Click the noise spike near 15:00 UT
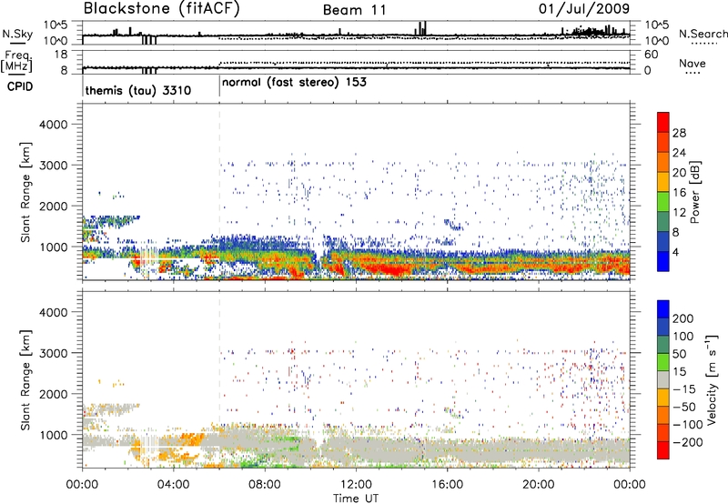728x504 pixels. tap(422, 28)
